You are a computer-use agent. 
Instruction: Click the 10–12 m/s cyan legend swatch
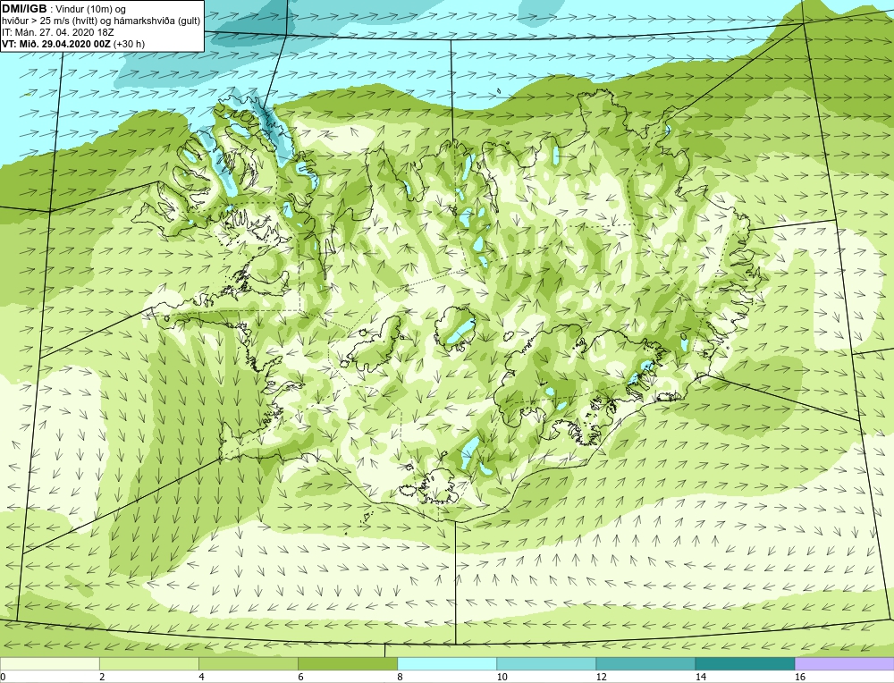pyautogui.click(x=545, y=663)
